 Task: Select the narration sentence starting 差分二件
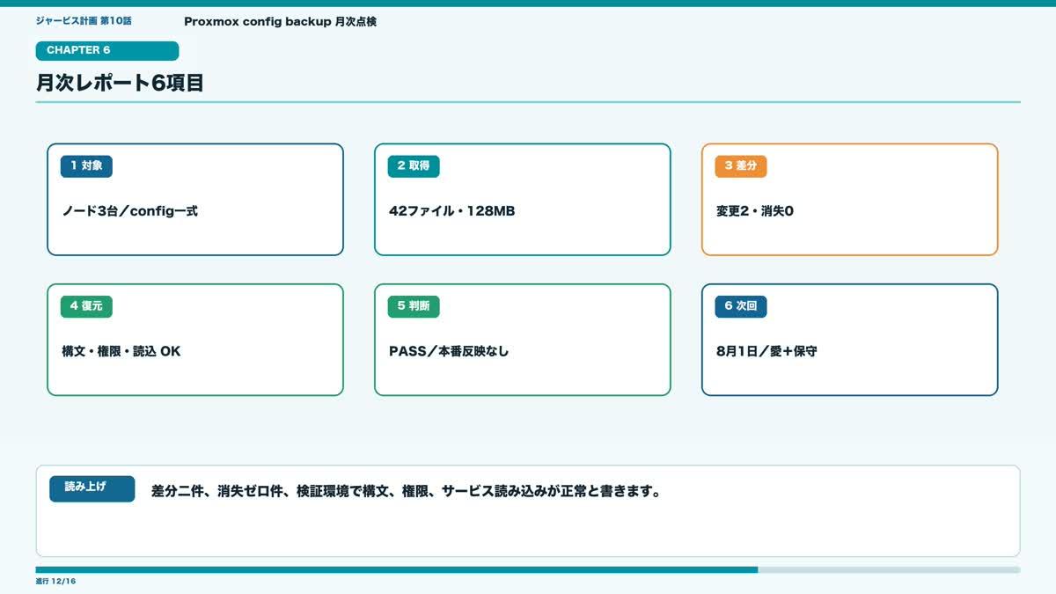pos(406,491)
